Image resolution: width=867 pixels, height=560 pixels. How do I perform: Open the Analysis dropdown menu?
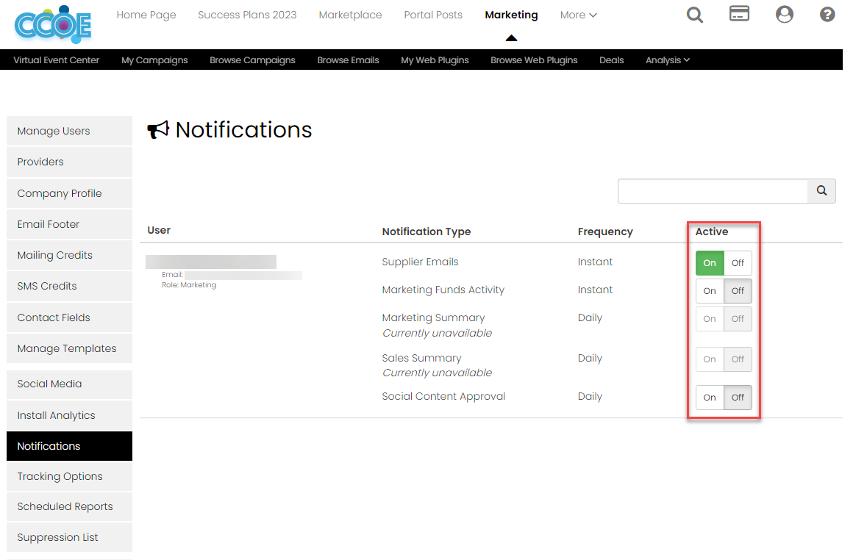pyautogui.click(x=666, y=60)
